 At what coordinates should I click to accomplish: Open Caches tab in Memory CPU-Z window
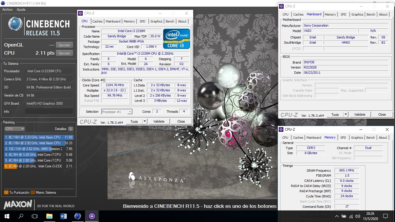click(x=298, y=138)
